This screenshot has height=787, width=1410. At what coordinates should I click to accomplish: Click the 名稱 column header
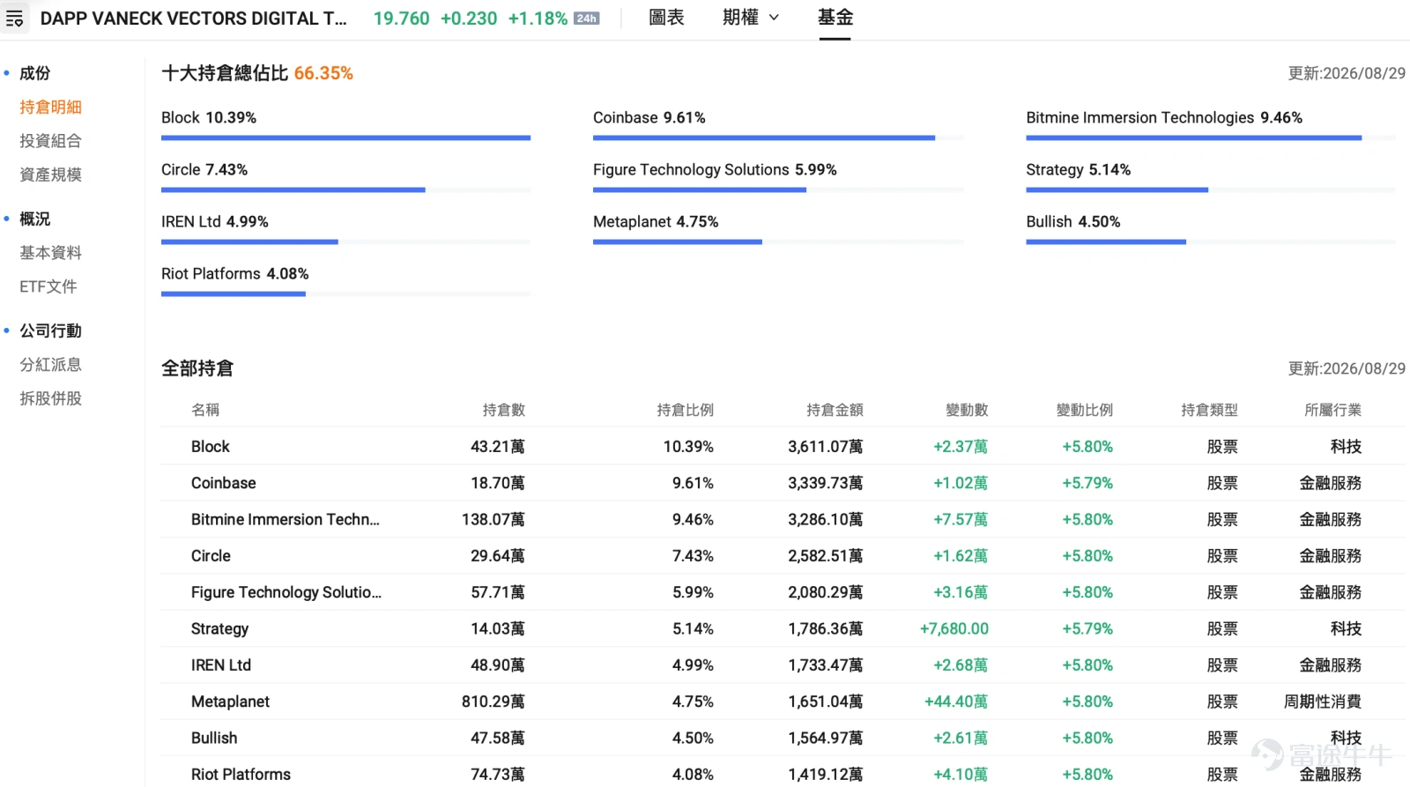[x=205, y=410]
